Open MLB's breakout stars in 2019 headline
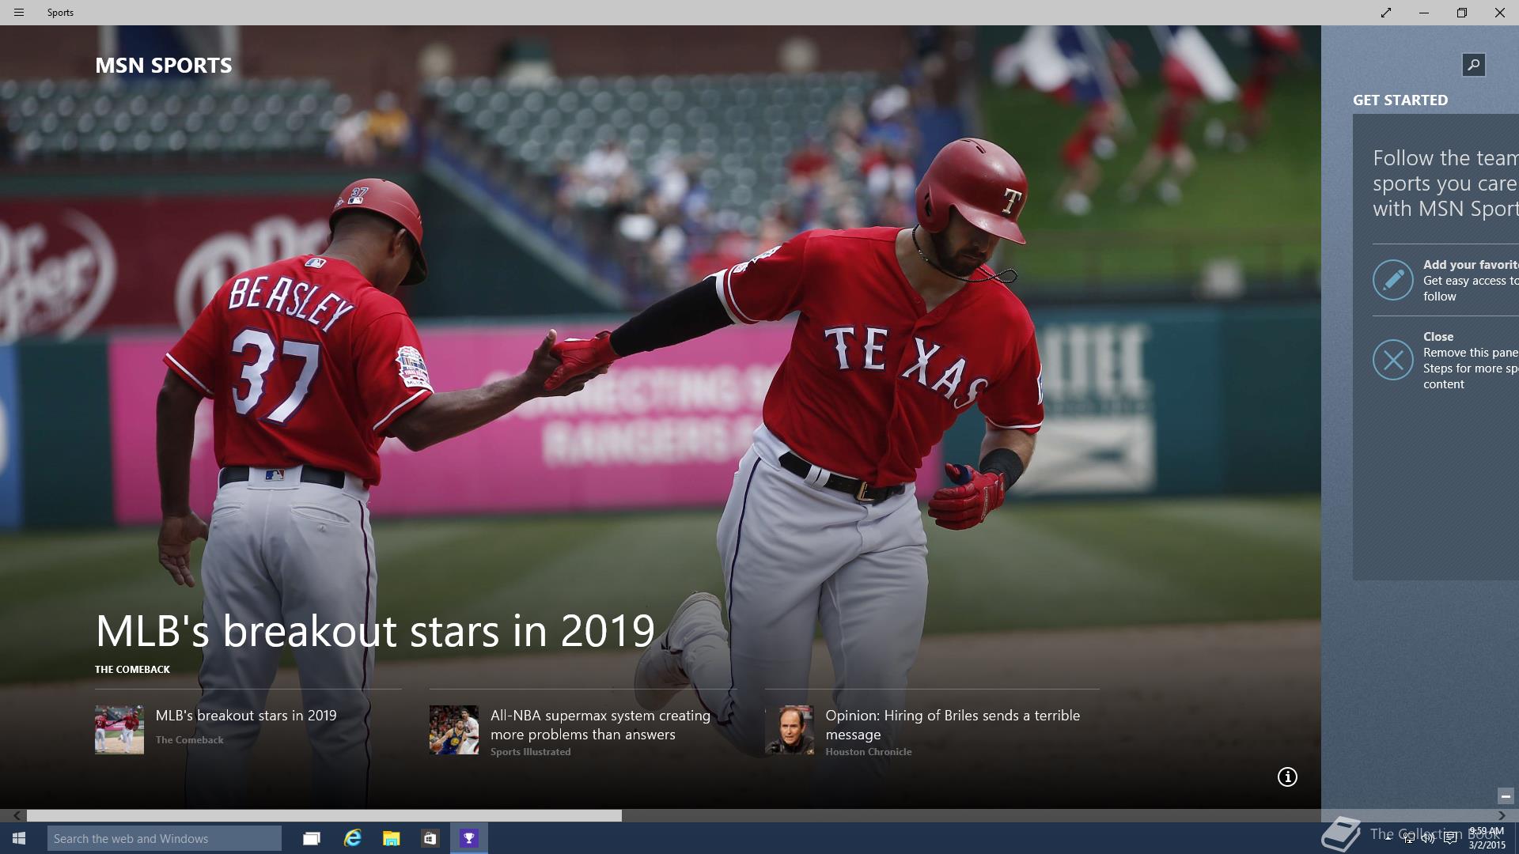1519x854 pixels. [375, 631]
